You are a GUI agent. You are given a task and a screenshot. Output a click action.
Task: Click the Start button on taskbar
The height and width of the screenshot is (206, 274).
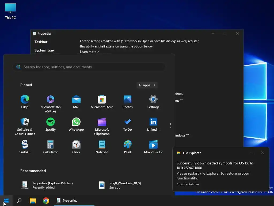pos(6,201)
